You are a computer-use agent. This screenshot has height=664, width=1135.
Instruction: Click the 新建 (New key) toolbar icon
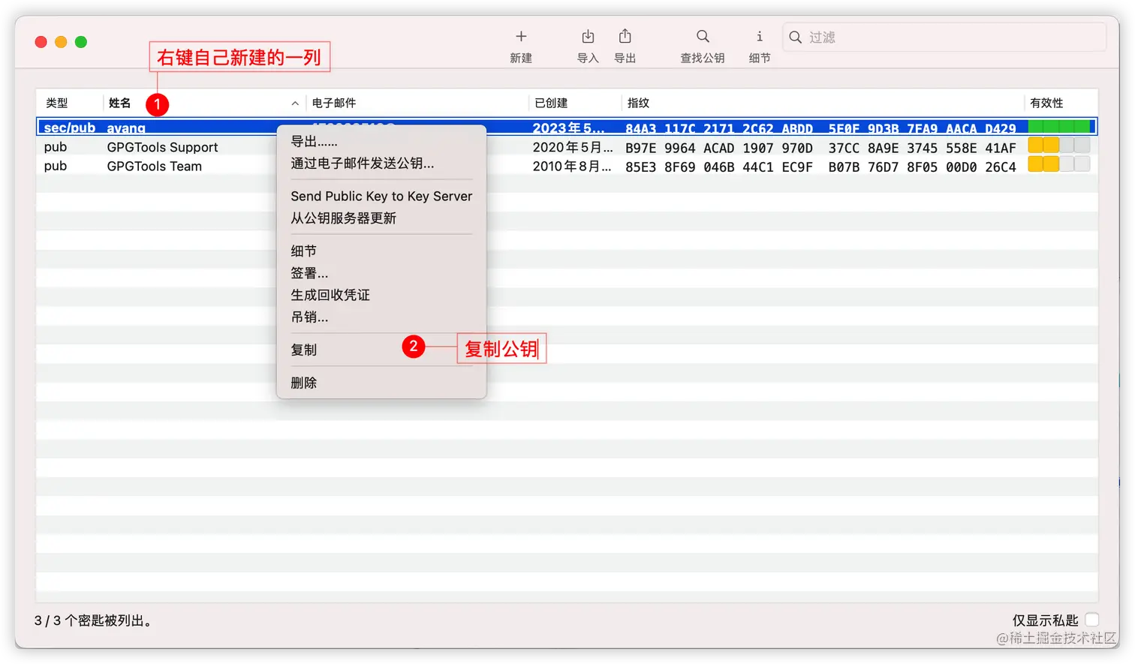coord(521,37)
